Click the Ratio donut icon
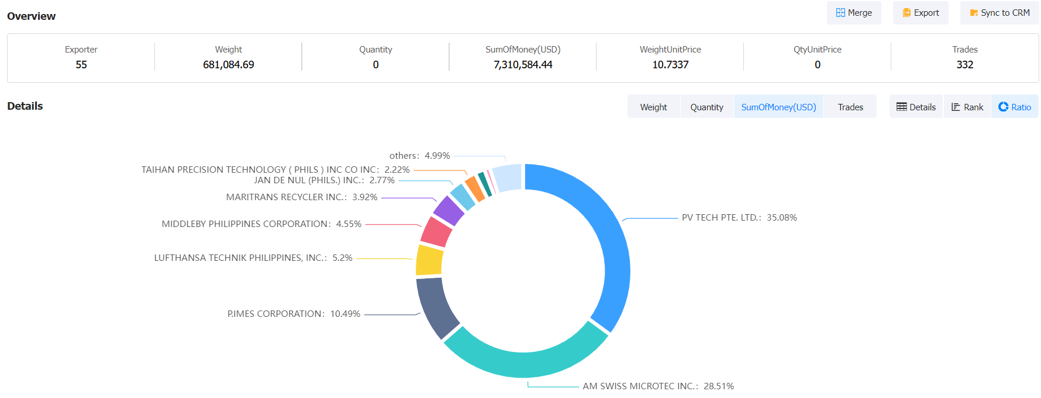The image size is (1041, 398). pos(1003,107)
